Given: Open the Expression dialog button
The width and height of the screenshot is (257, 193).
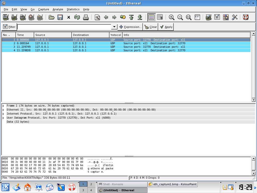Looking at the screenshot, I should (130, 27).
